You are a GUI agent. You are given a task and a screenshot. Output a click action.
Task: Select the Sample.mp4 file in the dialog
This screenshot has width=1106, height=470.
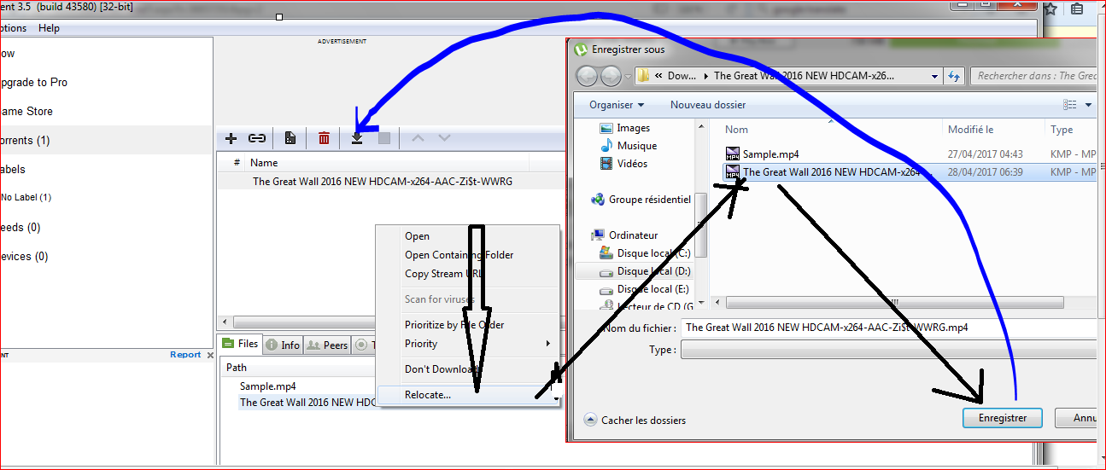point(770,154)
